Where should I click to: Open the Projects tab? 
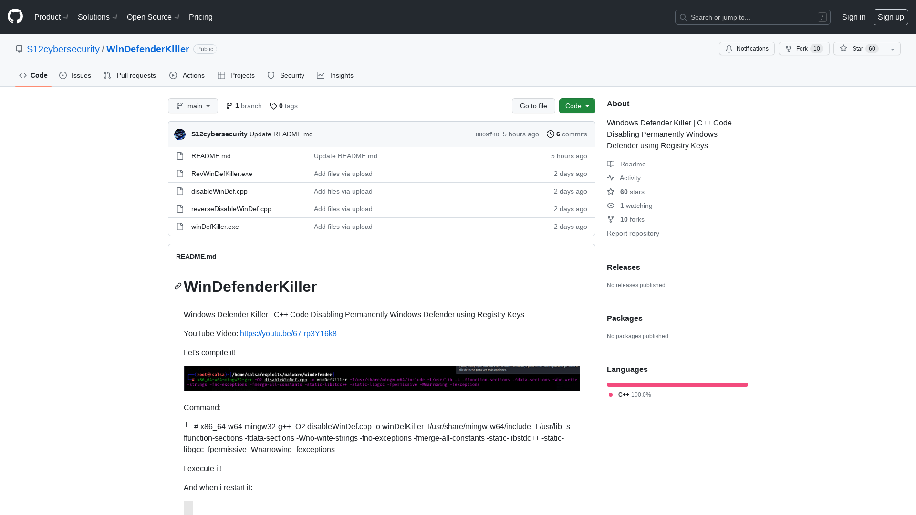236,75
